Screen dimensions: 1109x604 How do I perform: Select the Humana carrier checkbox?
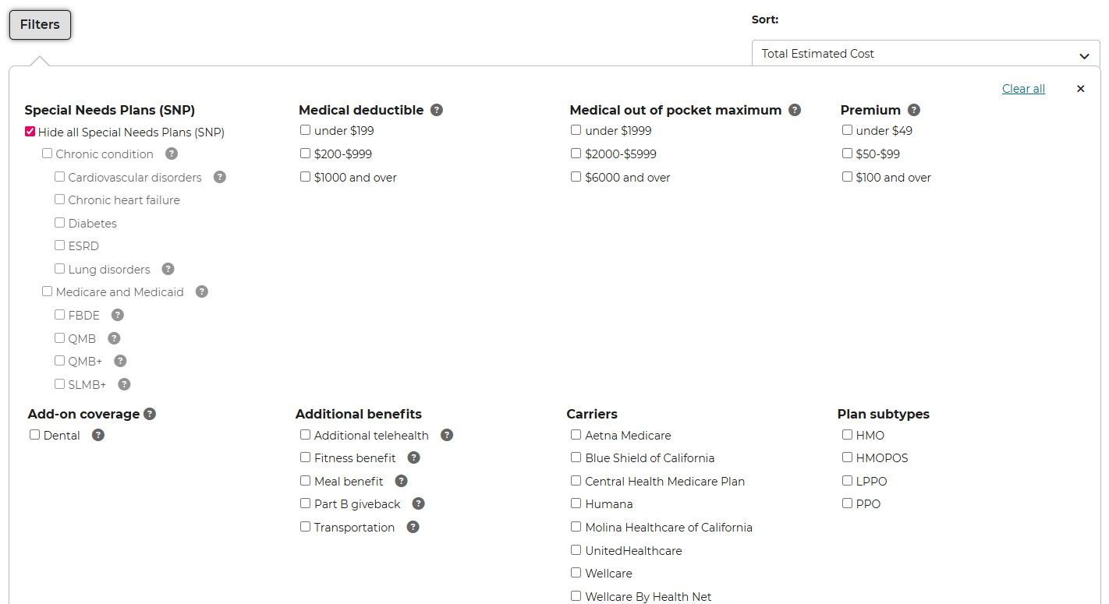(x=576, y=503)
